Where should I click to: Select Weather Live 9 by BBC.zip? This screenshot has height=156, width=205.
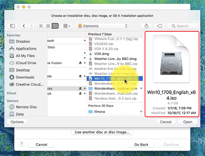tap(115, 64)
